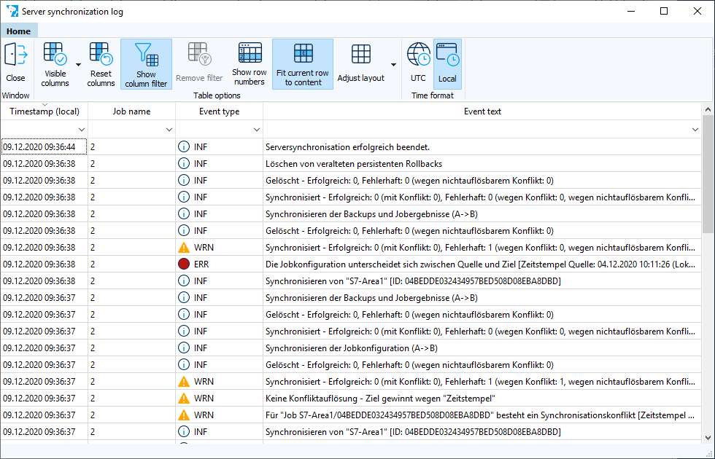Viewport: 715px width, 459px height.
Task: Click the application icon in title bar
Action: (12, 12)
